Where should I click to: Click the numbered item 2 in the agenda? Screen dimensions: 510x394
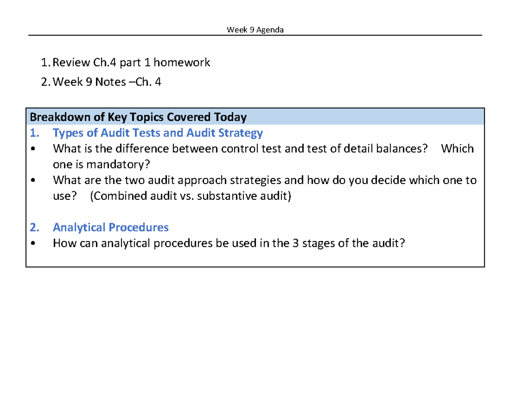(x=45, y=82)
